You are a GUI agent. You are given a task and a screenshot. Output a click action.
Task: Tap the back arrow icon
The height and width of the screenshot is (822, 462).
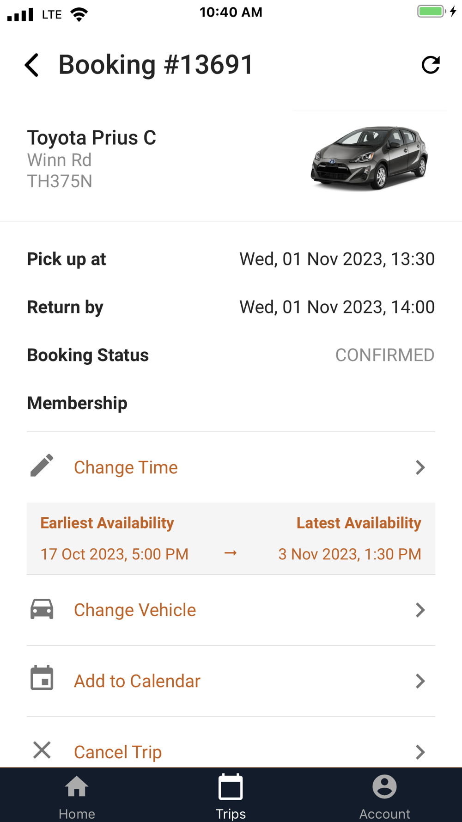[31, 65]
